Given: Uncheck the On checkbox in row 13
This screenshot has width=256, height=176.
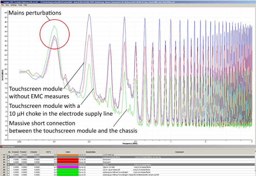Looking at the screenshot, I should 9,157.
